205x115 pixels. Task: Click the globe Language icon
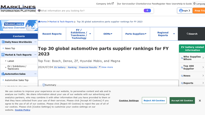coord(194,4)
